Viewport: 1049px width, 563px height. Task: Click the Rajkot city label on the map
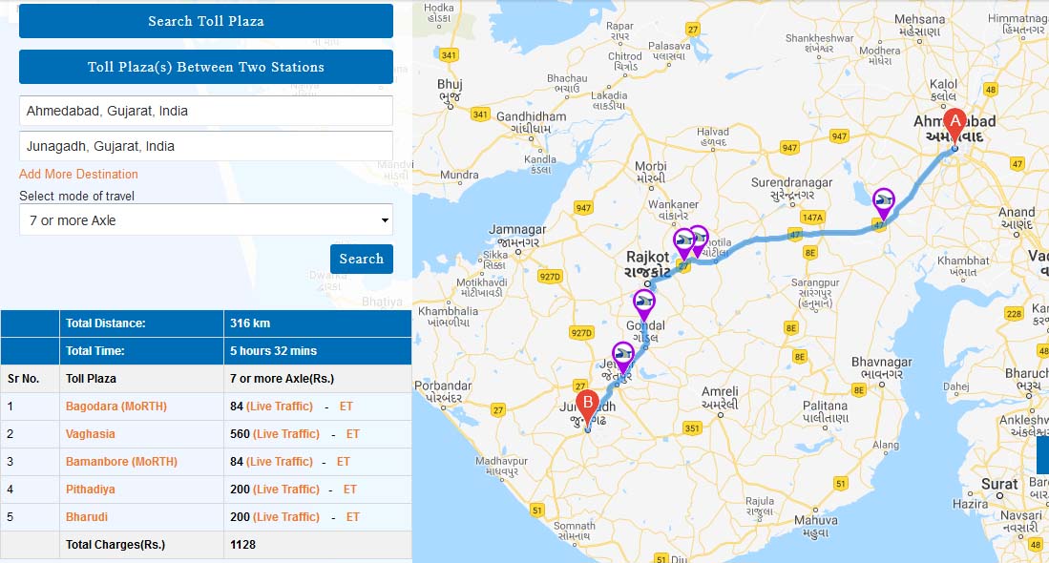[649, 258]
